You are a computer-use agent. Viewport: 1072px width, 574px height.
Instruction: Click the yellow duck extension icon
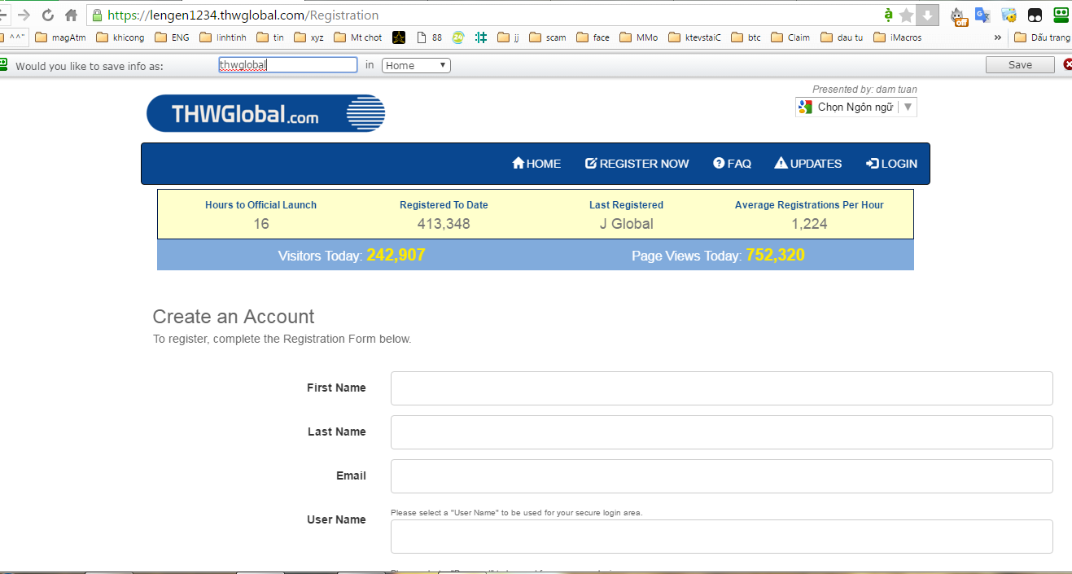[1009, 15]
